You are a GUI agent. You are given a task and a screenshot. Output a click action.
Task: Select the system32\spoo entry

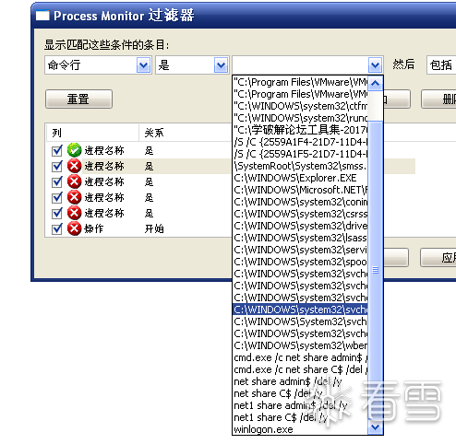click(x=300, y=262)
